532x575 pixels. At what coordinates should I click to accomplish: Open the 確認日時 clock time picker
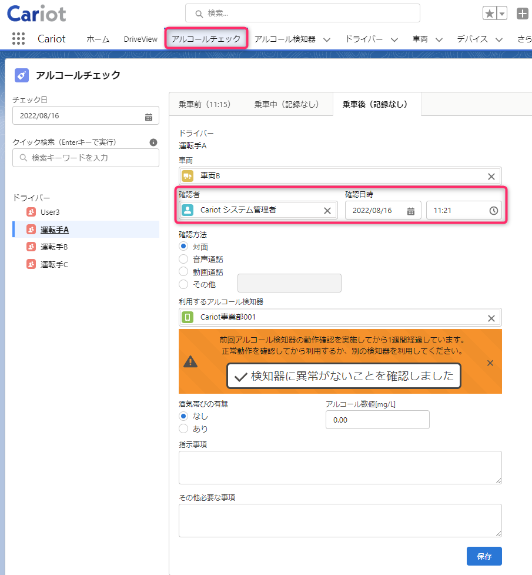[x=494, y=211]
